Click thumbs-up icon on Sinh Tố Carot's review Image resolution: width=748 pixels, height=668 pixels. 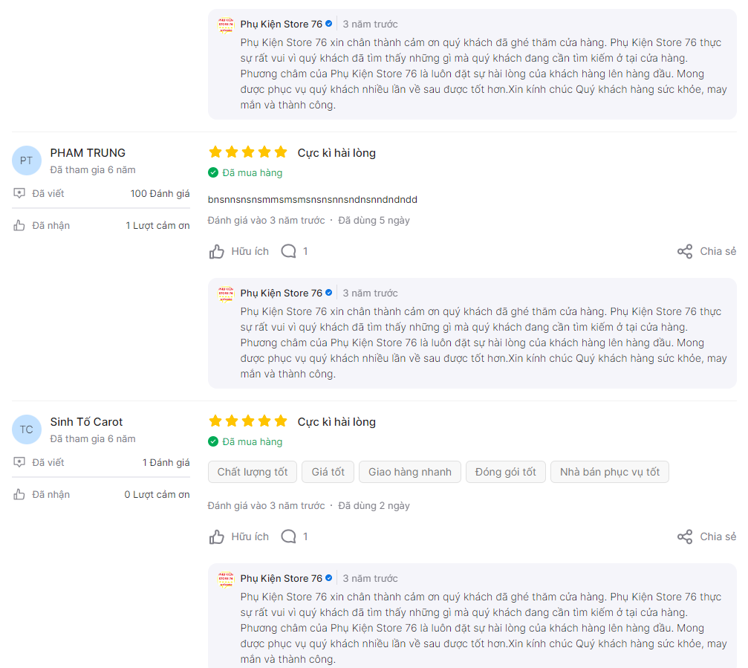(216, 536)
